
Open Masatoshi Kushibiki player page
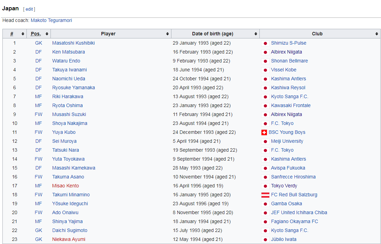[x=74, y=43]
